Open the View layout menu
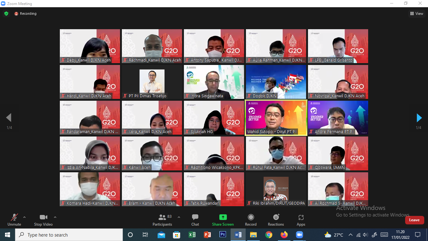This screenshot has height=241, width=428. [x=417, y=13]
